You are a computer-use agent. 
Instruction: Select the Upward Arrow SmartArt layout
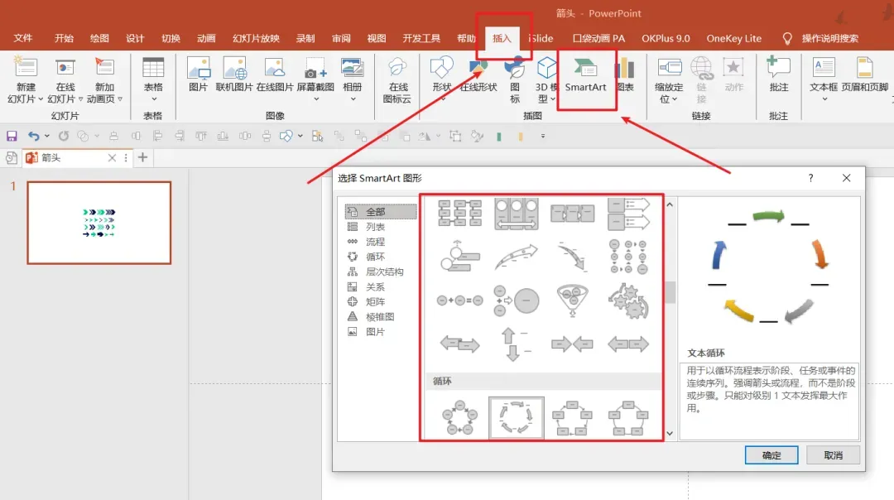pos(516,257)
